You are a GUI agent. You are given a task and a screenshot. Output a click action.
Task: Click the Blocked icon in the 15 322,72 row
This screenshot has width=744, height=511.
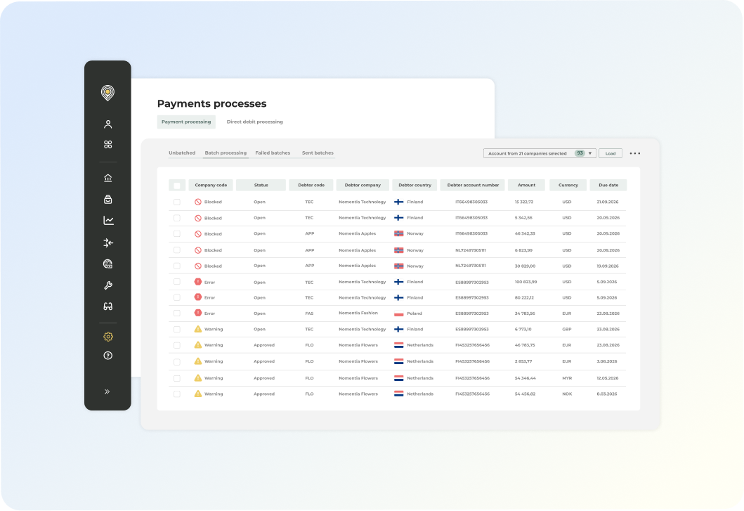pyautogui.click(x=198, y=202)
